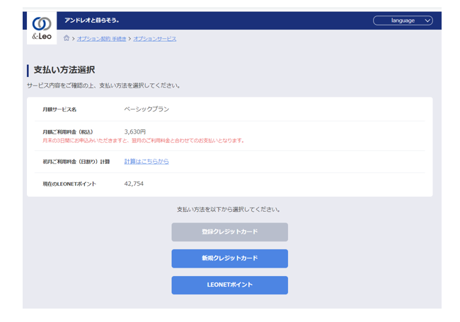The height and width of the screenshot is (322, 460).
Task: Open the language dropdown
Action: [x=402, y=20]
